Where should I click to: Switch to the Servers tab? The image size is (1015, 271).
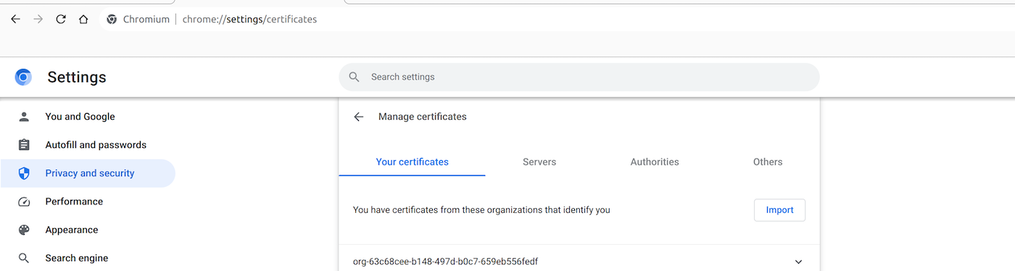(x=539, y=162)
